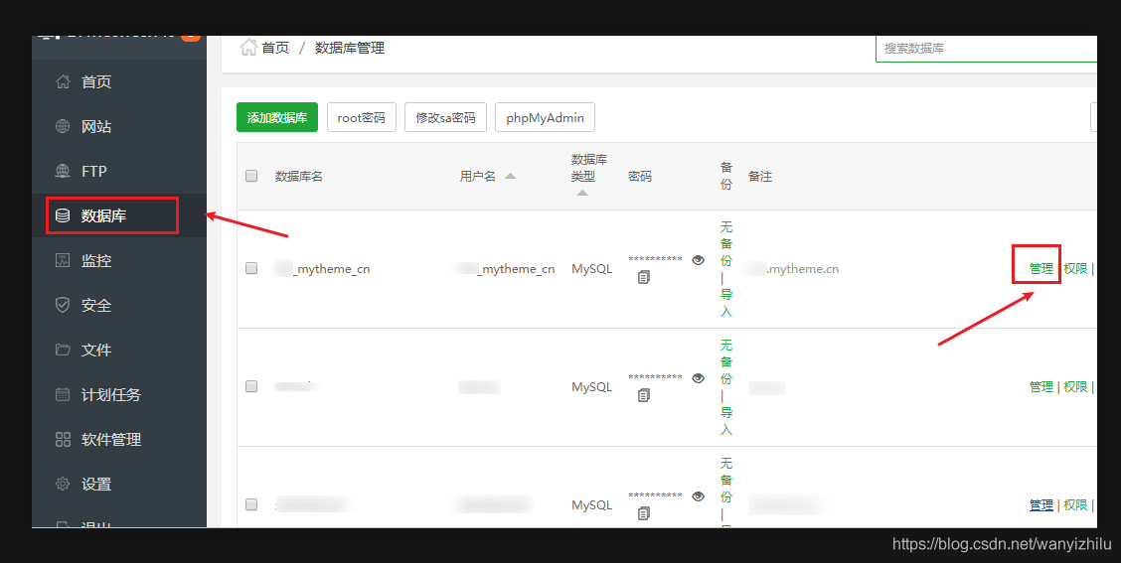Click the 软件管理 grid icon in the sidebar

coord(64,439)
